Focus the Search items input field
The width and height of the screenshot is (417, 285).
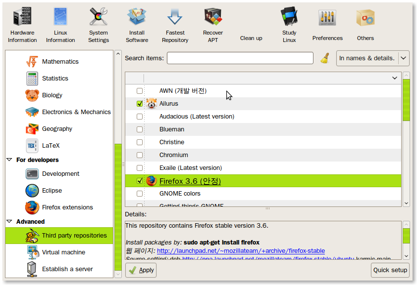(240, 58)
